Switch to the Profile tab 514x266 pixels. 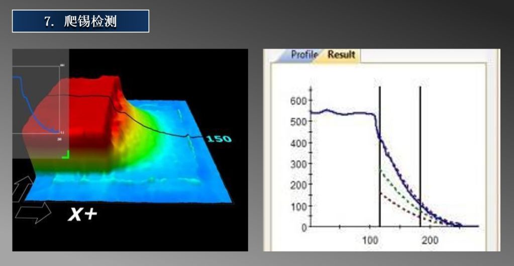tap(303, 55)
